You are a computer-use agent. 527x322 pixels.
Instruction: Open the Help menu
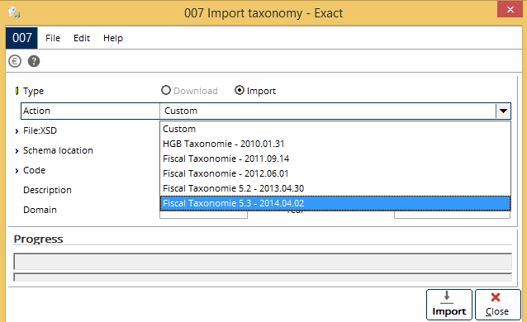coord(113,38)
